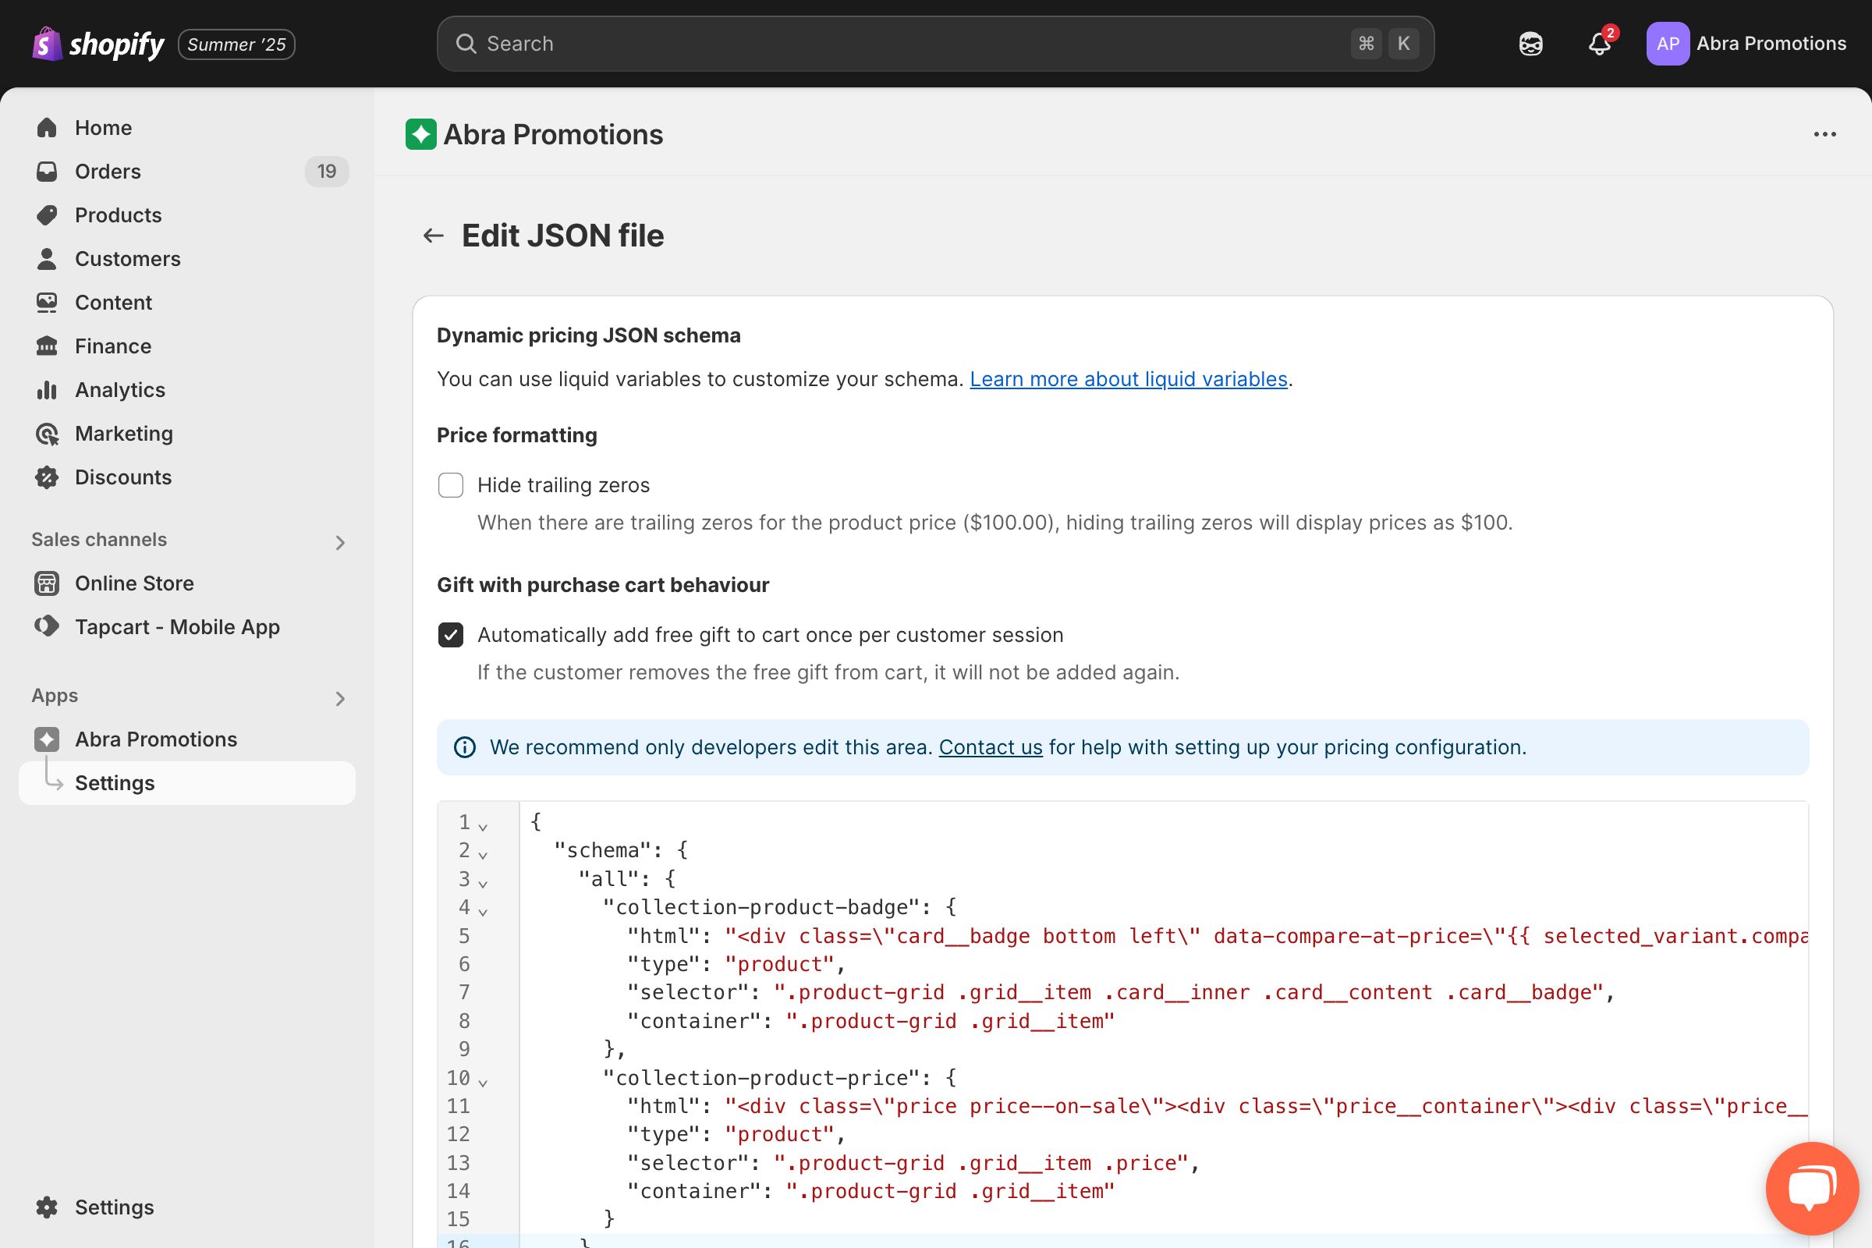
Task: Open Learn more about liquid variables link
Action: [1128, 379]
